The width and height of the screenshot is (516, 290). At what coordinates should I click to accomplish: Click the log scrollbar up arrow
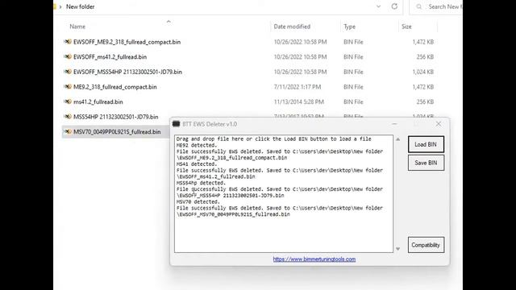[397, 139]
